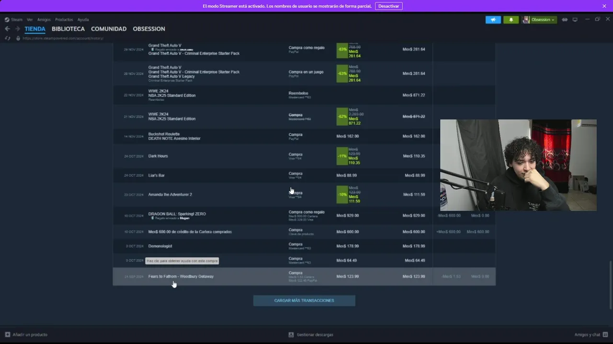Open the Ver menu
Screen dimensions: 613x344
30,20
